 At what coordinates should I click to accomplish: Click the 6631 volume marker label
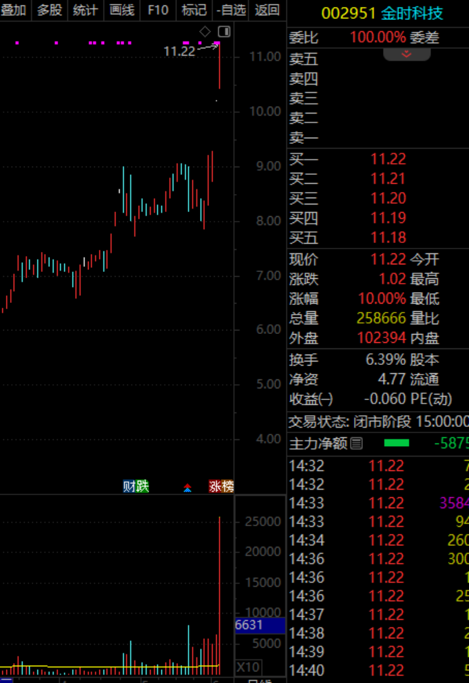click(260, 625)
